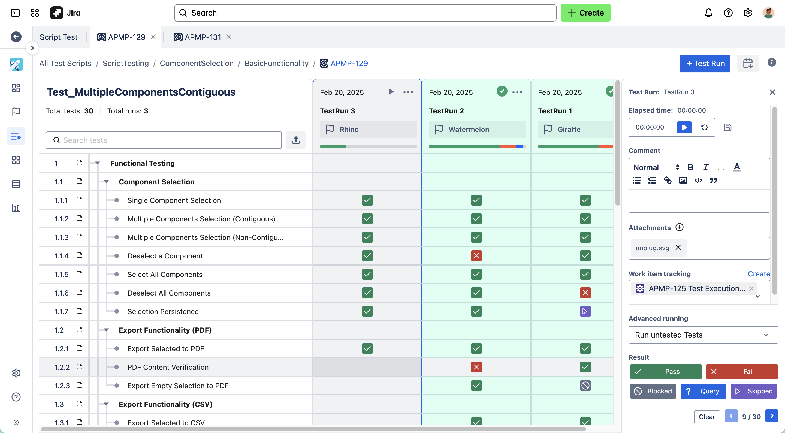Reset the elapsed time timer
This screenshot has height=433, width=785.
[704, 127]
